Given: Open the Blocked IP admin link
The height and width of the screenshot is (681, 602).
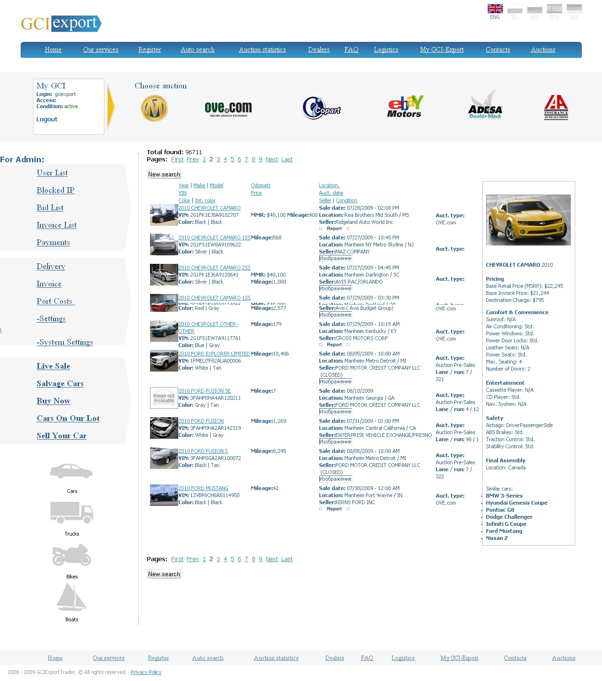Looking at the screenshot, I should tap(55, 190).
